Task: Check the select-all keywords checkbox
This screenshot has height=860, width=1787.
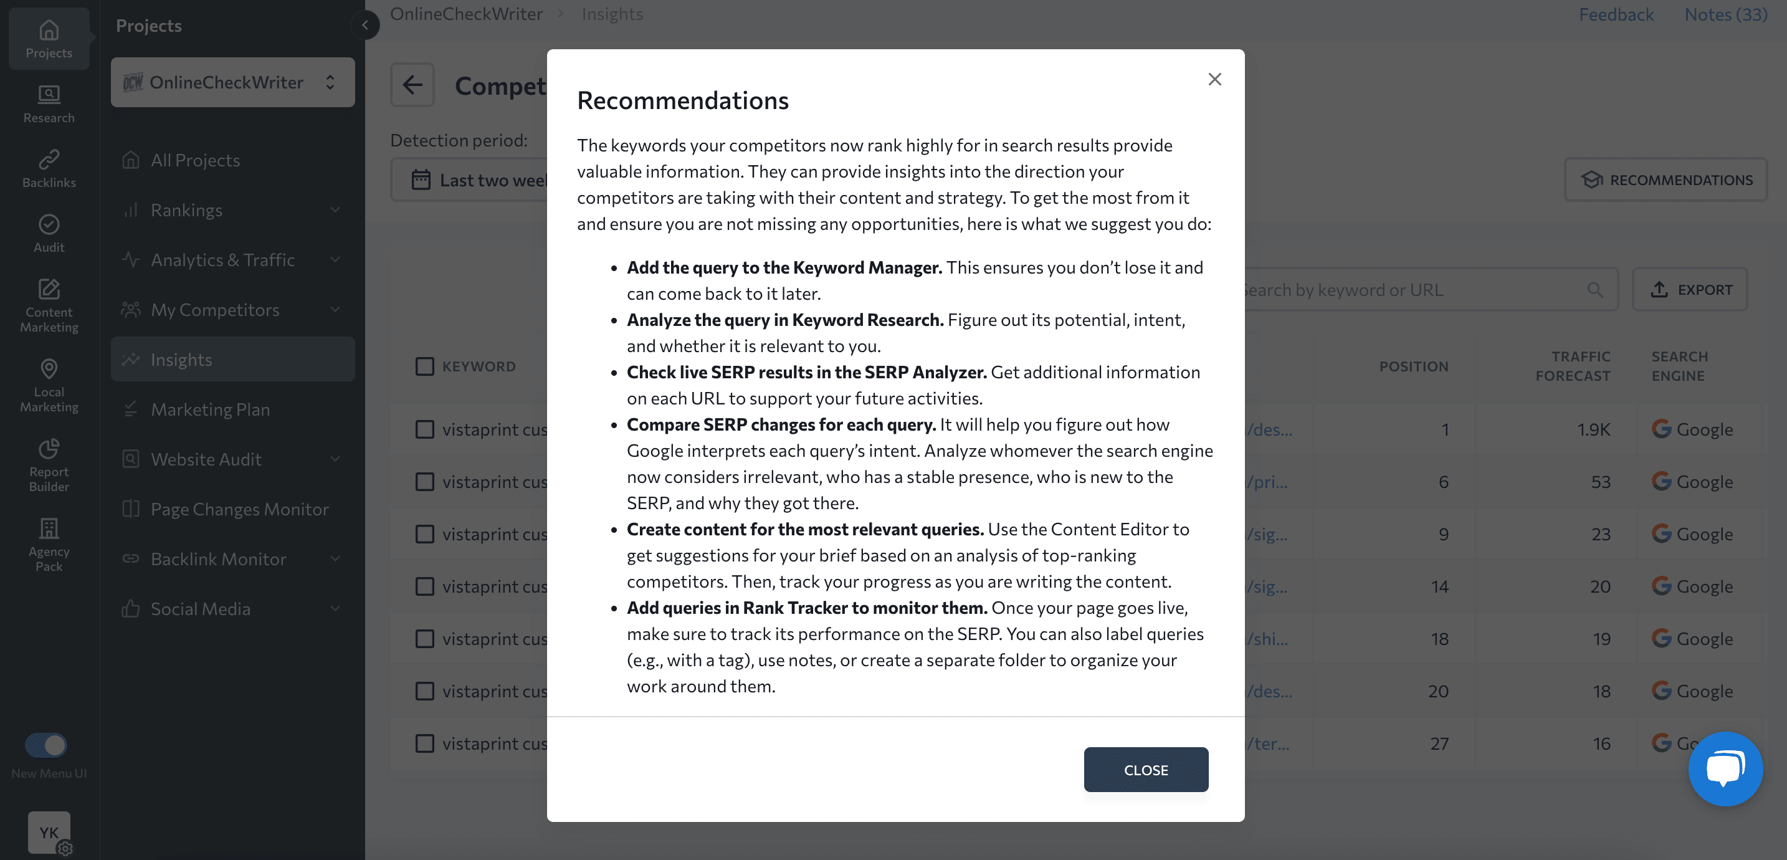Action: pyautogui.click(x=424, y=366)
